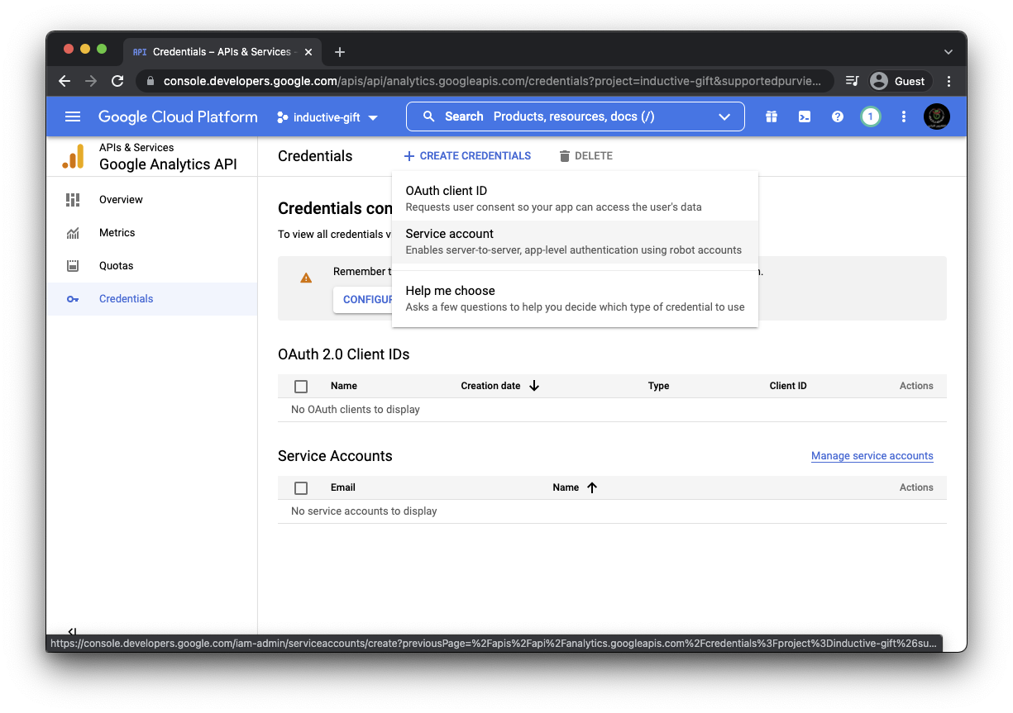This screenshot has height=713, width=1013.
Task: Open the media control icon in Chrome
Action: coord(852,81)
